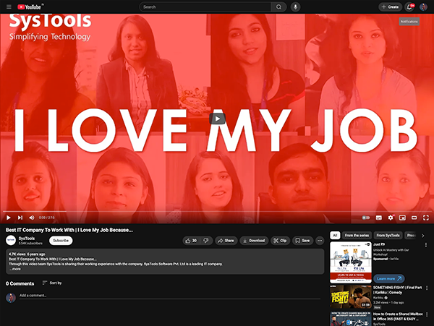Open Sort by comments dropdown
Screen dimensions: 434x326
click(52, 283)
